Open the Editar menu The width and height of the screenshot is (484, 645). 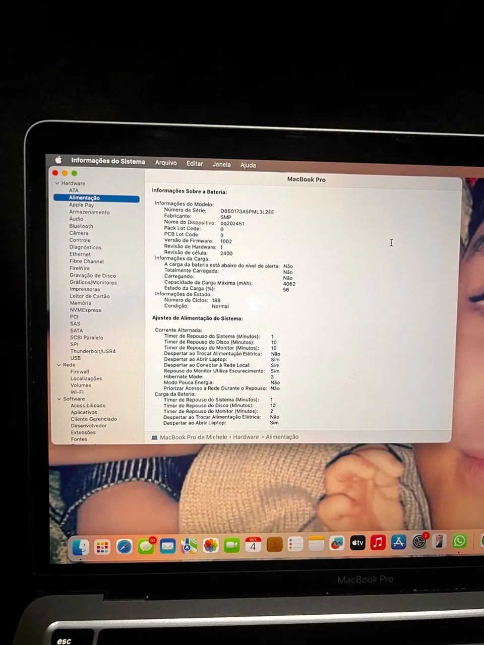click(x=195, y=164)
